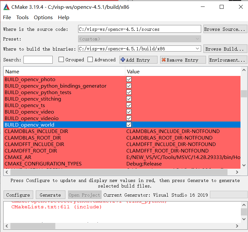Click the CMake logo icon in title bar

click(7, 7)
